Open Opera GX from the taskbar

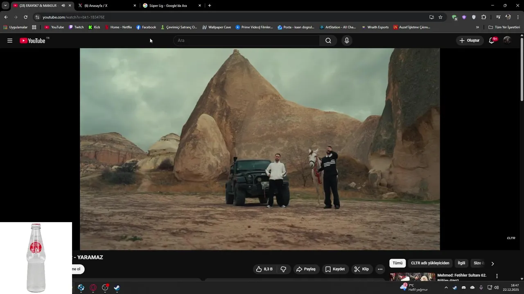point(93,287)
